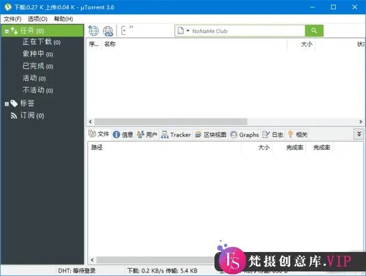Click the Add Torrent from URL icon
This screenshot has width=366, height=276.
click(108, 31)
